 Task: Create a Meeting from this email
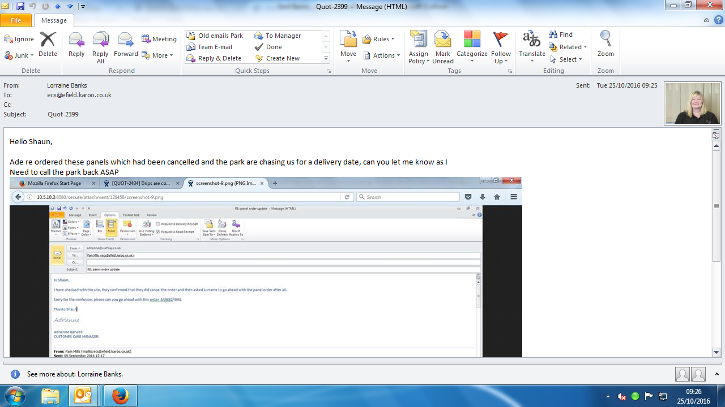point(159,39)
